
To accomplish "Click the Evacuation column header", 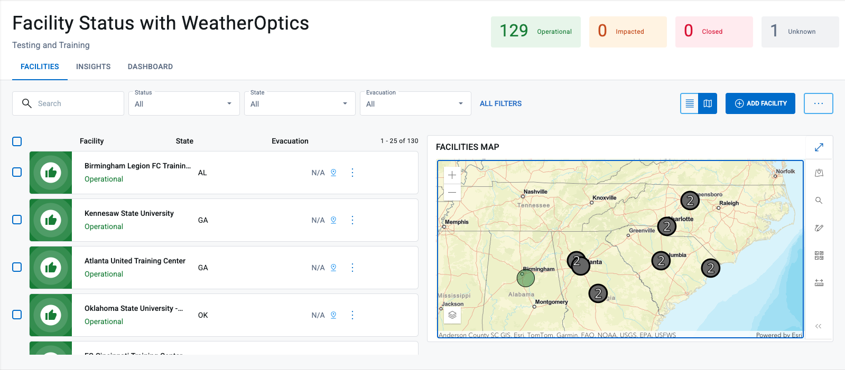I will [x=290, y=141].
